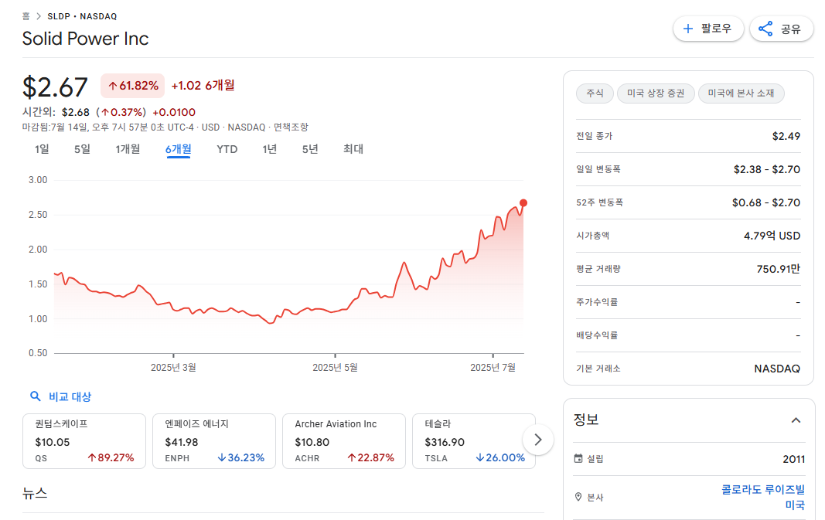Click the 61.82% change badge

pyautogui.click(x=132, y=86)
